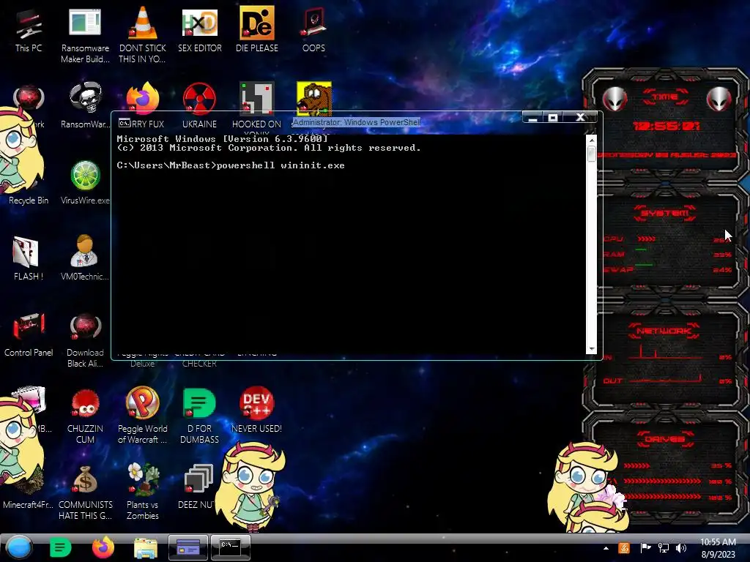Open the NEVER USED! Dev-C++ icon

[257, 410]
